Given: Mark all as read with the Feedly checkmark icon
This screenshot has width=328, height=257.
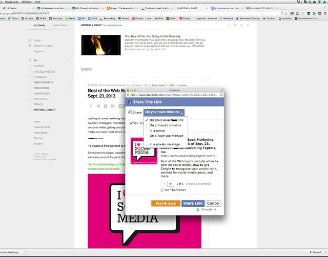Looking at the screenshot, I should tap(229, 25).
